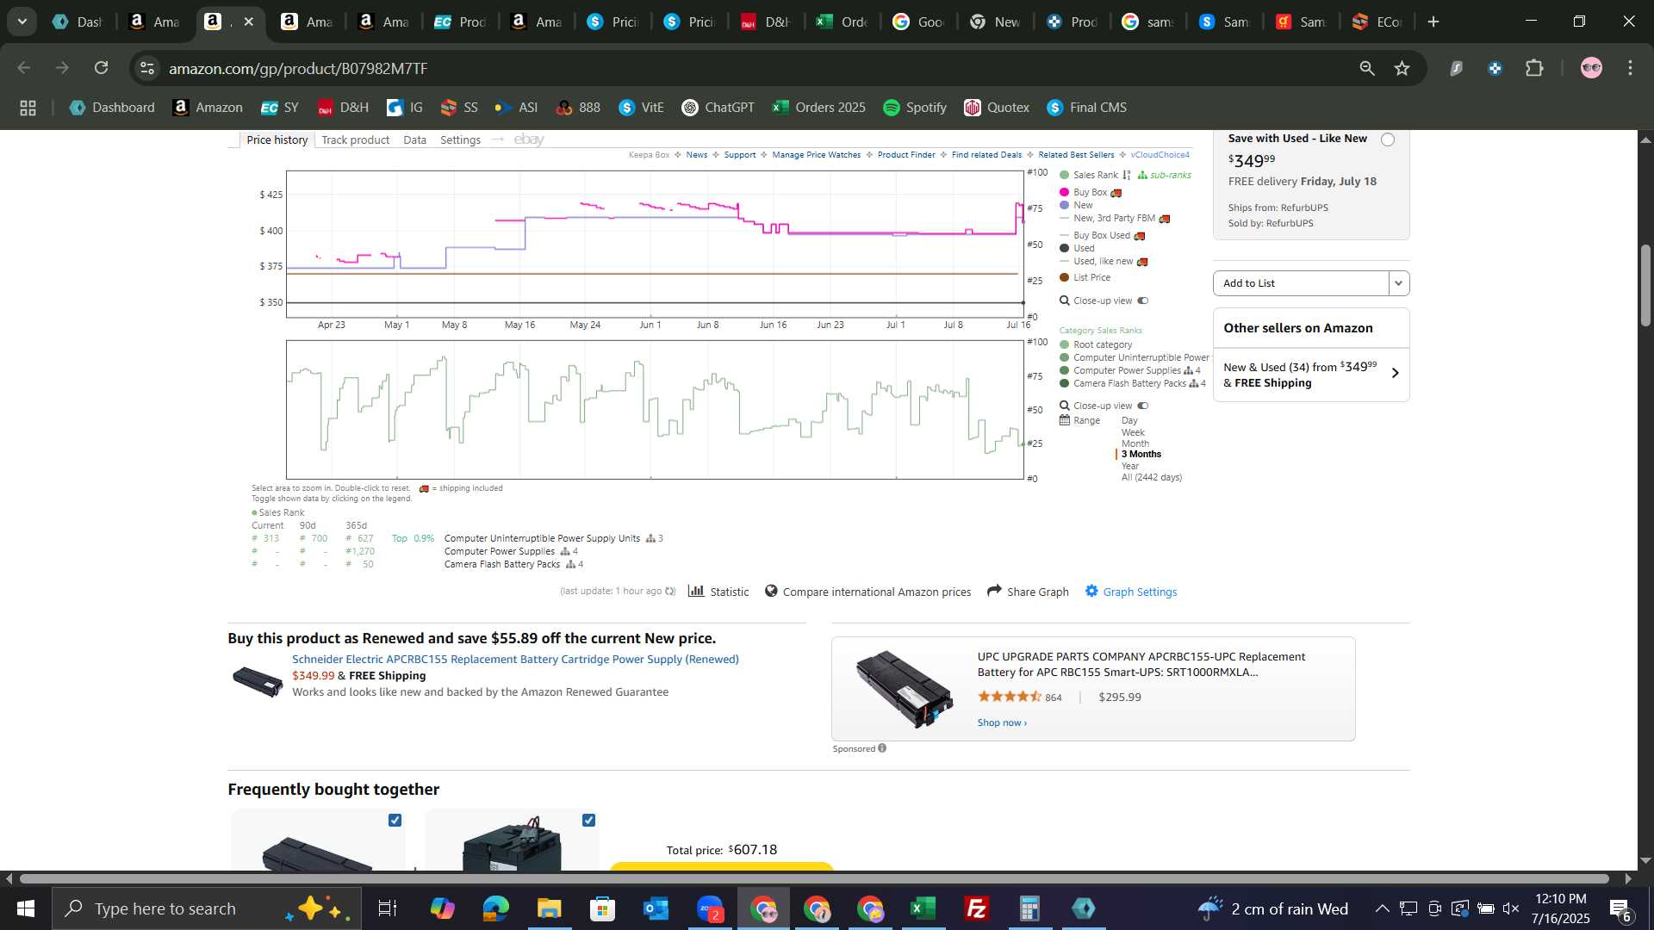Switch to the Keepa Settings tab
The height and width of the screenshot is (930, 1654).
[460, 139]
